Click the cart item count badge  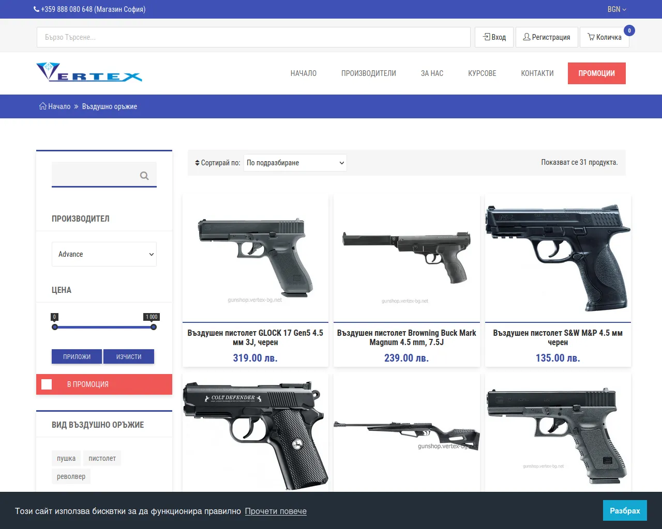coord(629,30)
